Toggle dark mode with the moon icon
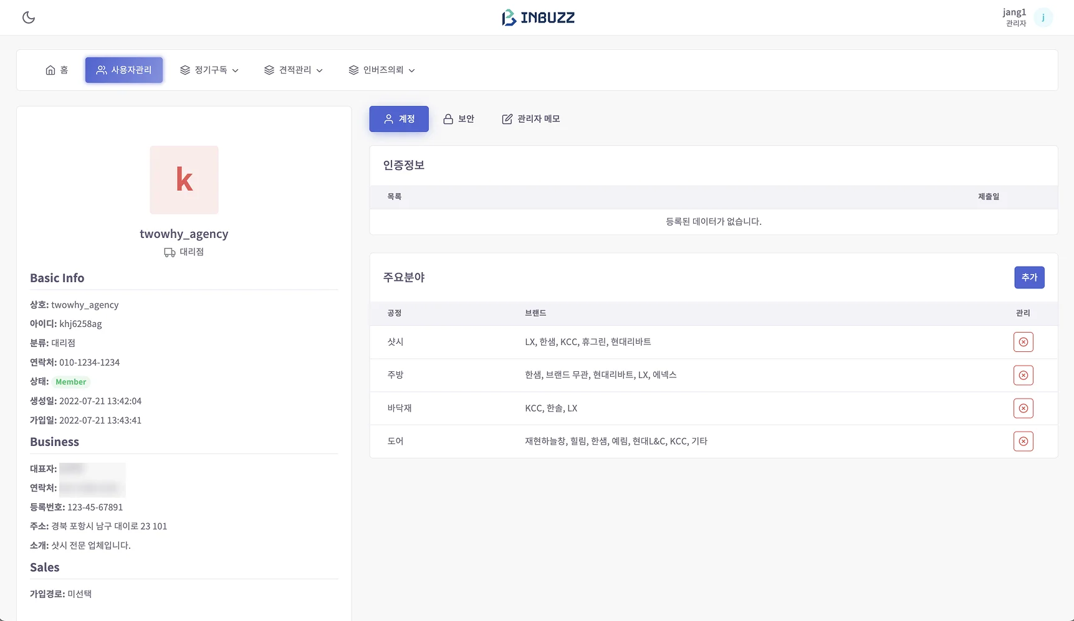 (x=29, y=17)
